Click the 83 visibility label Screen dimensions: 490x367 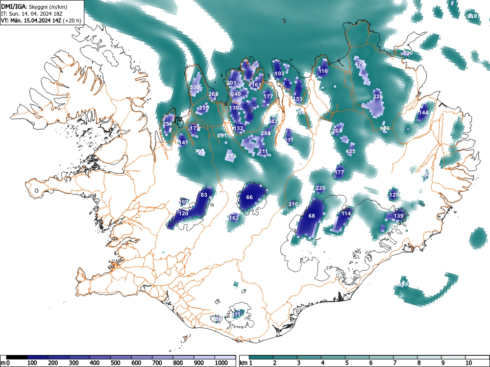coord(204,195)
